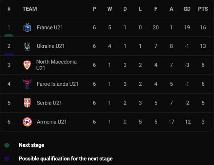Viewport: 214px width, 165px height.
Task: Click the TEAM column header
Action: [30, 9]
